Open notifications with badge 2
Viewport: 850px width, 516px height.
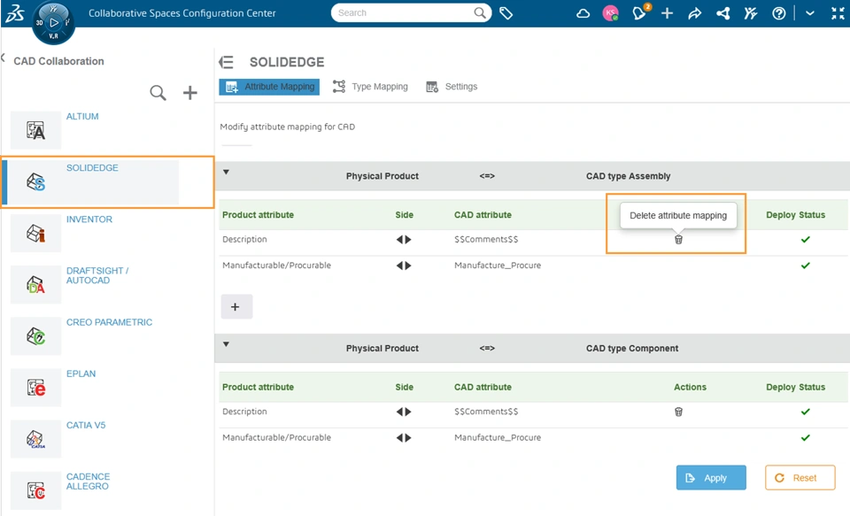(x=640, y=12)
